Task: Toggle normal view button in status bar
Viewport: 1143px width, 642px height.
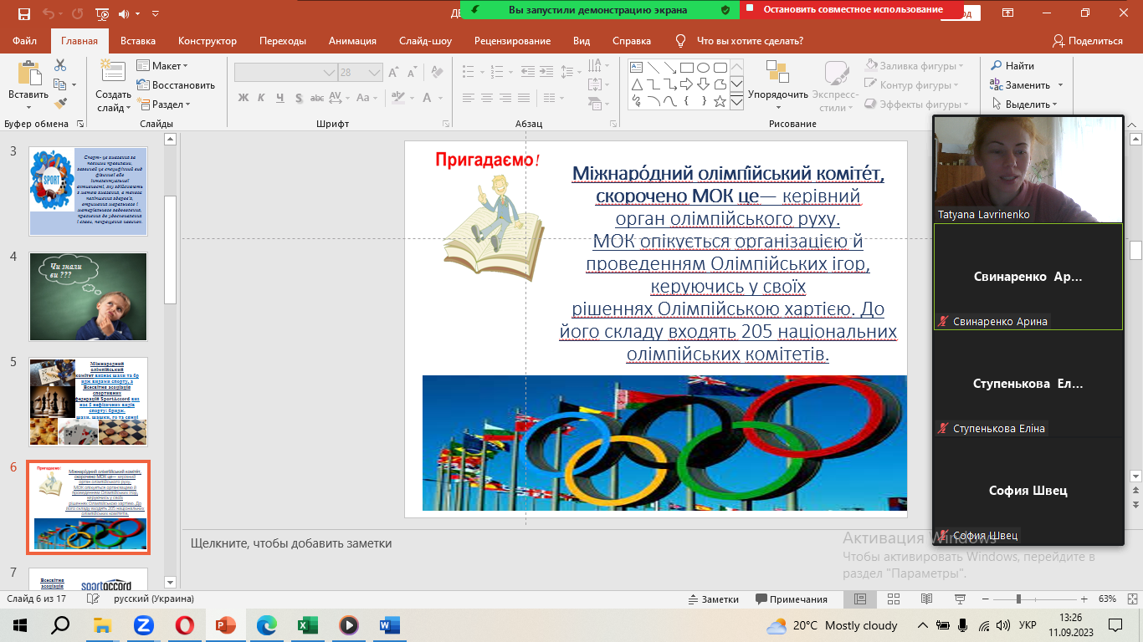Action: pyautogui.click(x=859, y=599)
